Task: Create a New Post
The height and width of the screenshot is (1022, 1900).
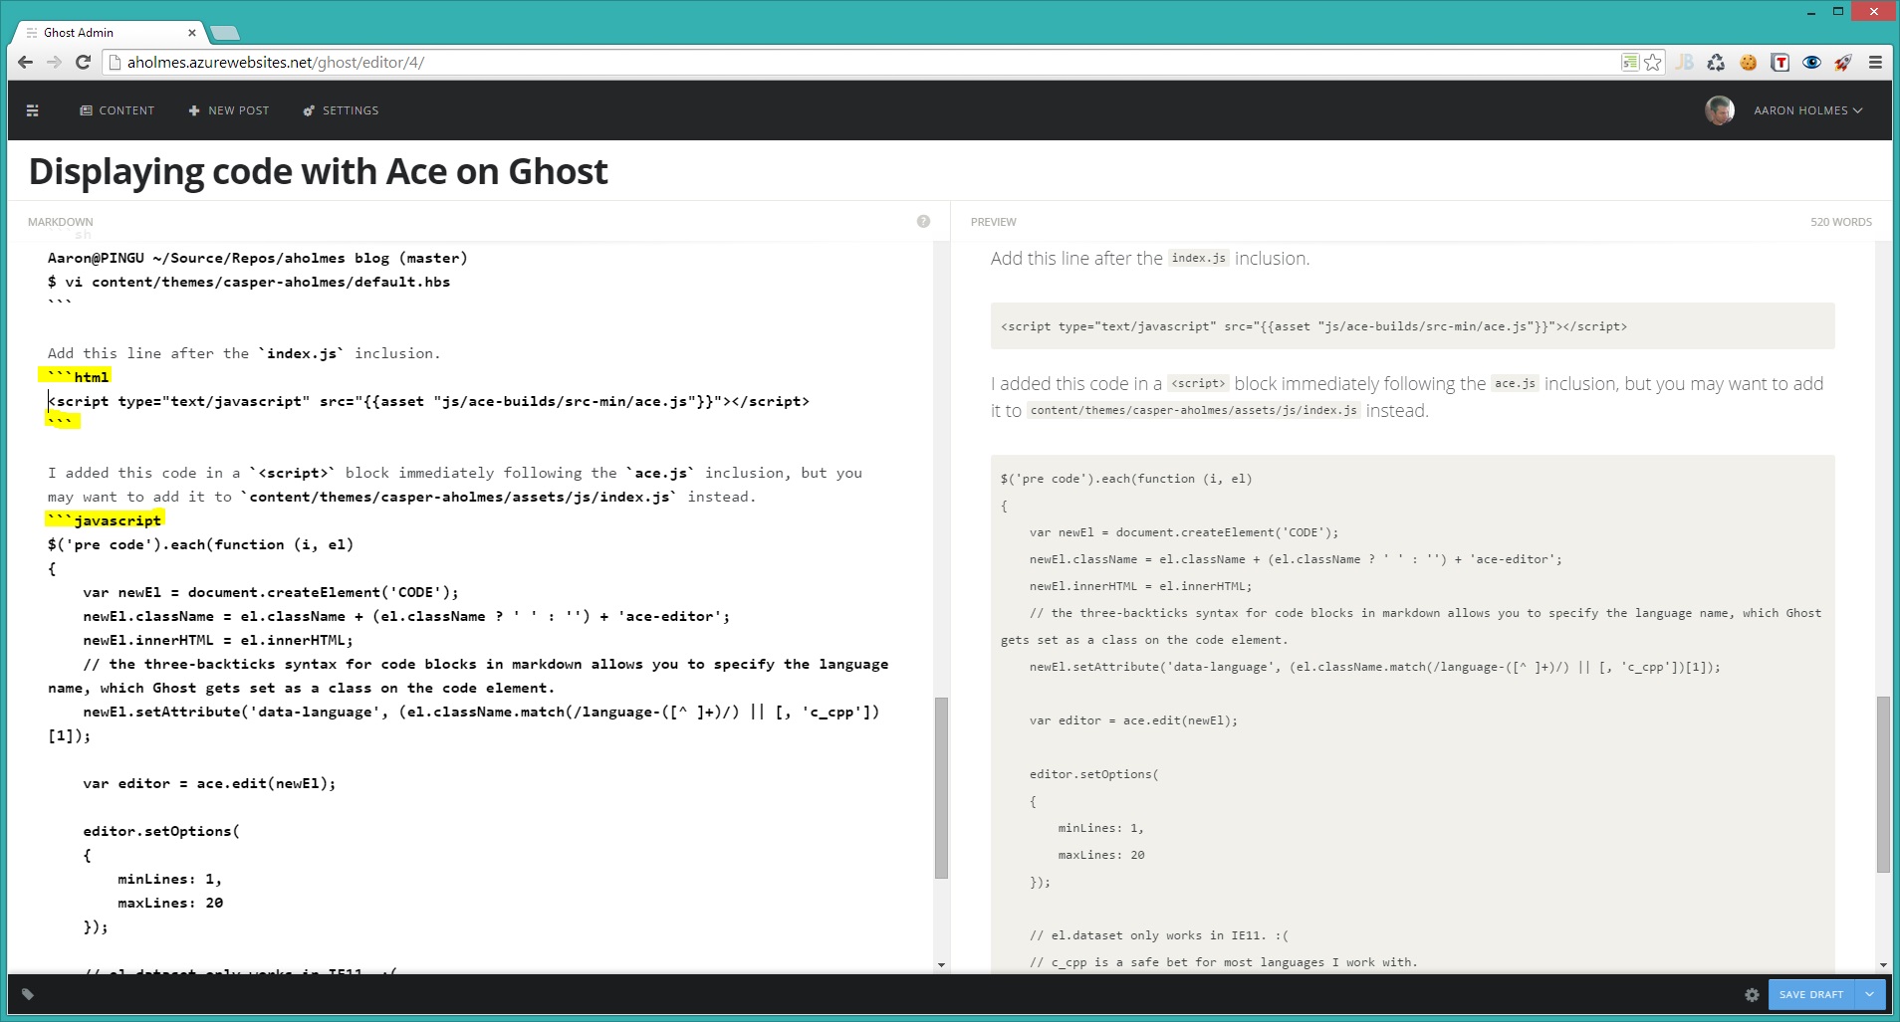Action: (229, 110)
